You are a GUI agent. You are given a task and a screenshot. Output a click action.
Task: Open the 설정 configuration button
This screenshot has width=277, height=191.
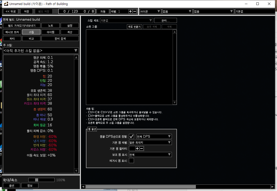tap(70, 25)
